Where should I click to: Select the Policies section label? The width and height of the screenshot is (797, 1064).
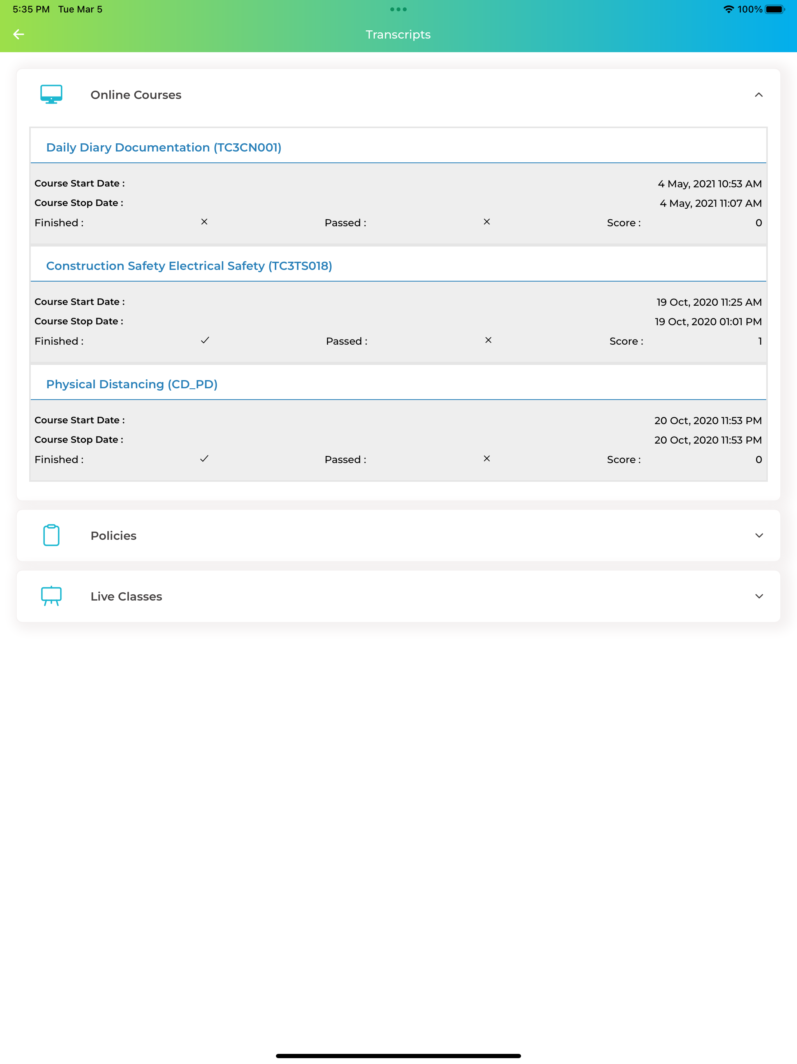coord(114,536)
